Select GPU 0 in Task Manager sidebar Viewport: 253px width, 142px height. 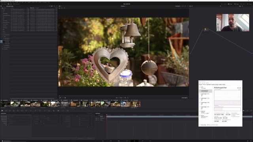click(x=206, y=117)
